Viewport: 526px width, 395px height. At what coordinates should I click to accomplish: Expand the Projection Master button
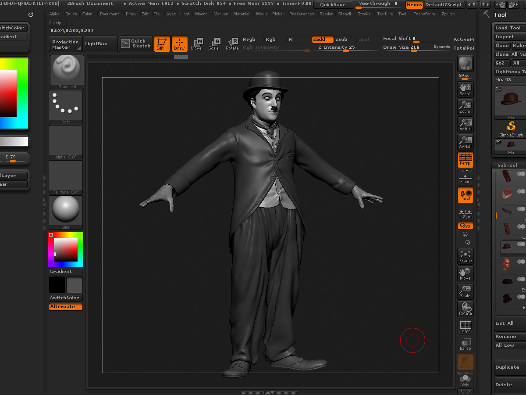pyautogui.click(x=65, y=44)
